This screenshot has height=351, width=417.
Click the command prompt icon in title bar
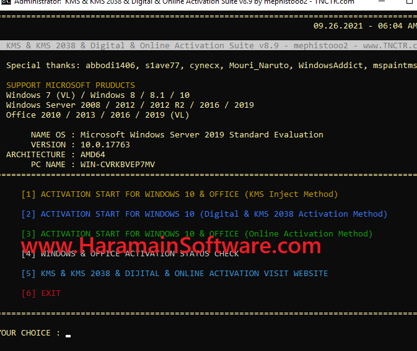tap(5, 2)
